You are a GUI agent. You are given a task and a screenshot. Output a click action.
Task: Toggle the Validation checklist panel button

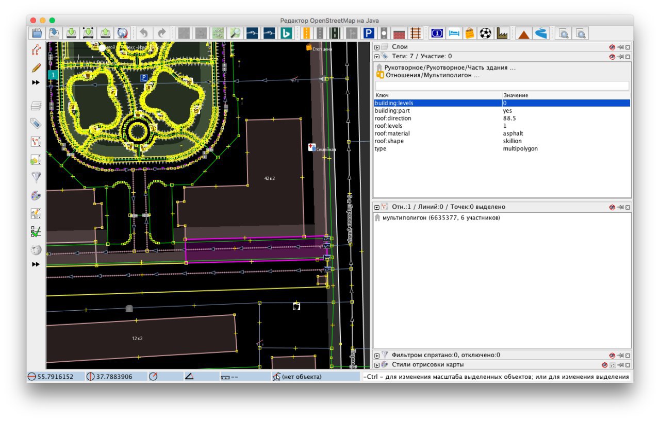36,232
